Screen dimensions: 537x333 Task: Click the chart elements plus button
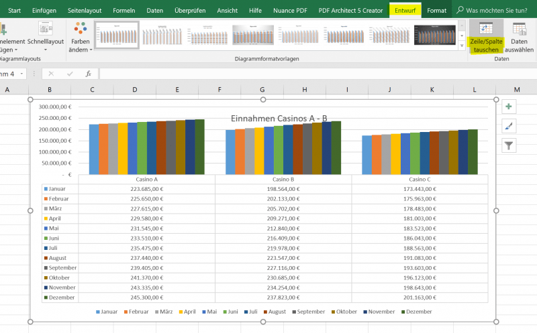tap(509, 107)
